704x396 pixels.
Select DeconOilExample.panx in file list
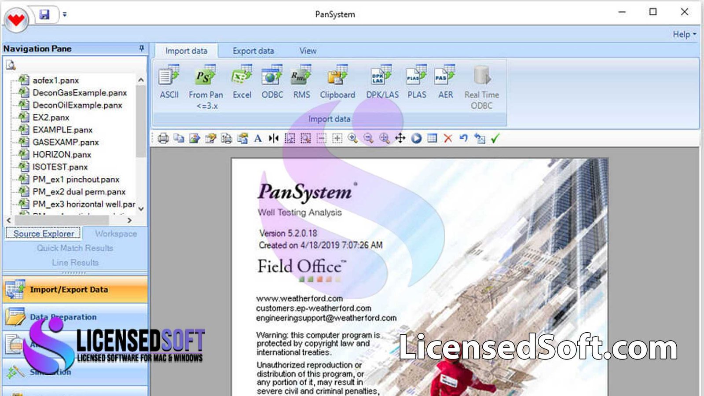point(77,105)
